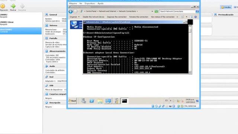Click in Search Network Connections field
This screenshot has height=134, width=238.
177,12
